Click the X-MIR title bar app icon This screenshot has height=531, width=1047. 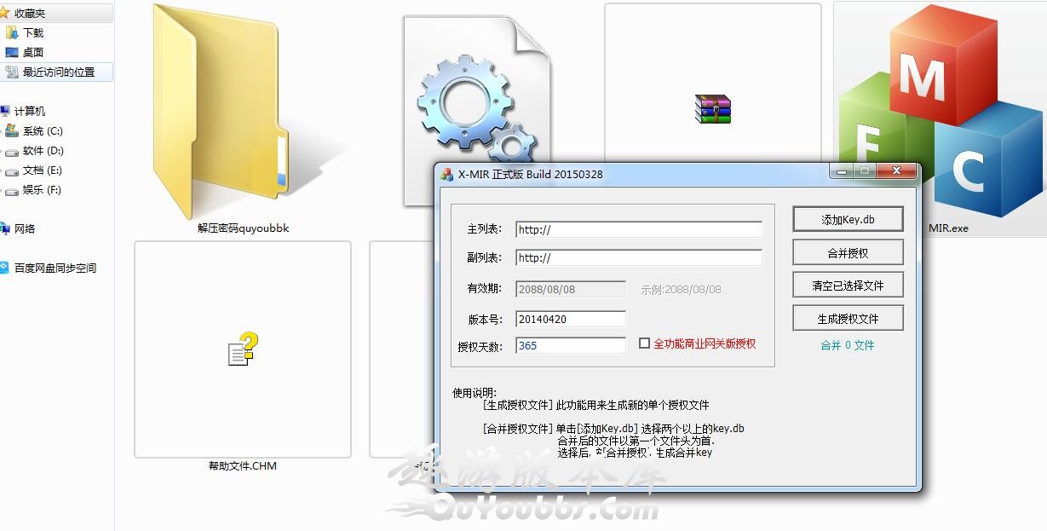[x=446, y=174]
